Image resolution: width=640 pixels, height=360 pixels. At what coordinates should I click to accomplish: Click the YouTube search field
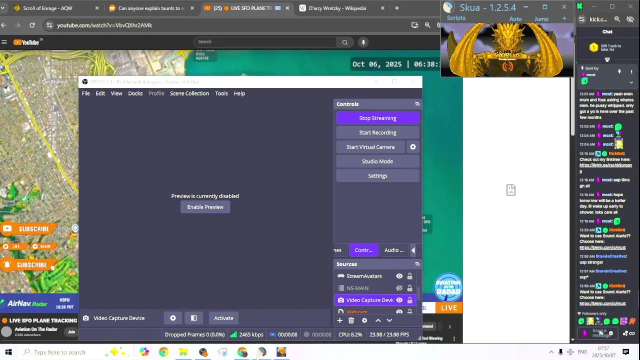click(x=265, y=42)
